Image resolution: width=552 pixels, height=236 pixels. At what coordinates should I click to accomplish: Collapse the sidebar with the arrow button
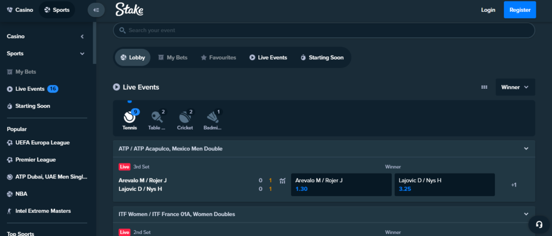[96, 10]
